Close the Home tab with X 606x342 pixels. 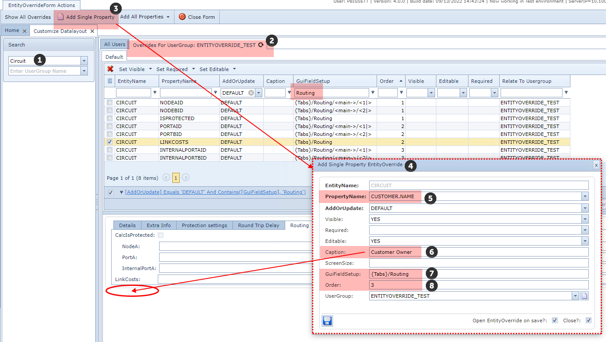click(x=25, y=31)
